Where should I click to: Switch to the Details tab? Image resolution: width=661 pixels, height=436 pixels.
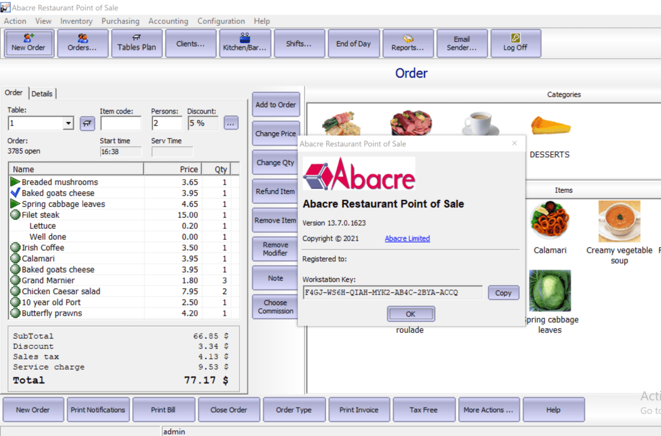[42, 94]
